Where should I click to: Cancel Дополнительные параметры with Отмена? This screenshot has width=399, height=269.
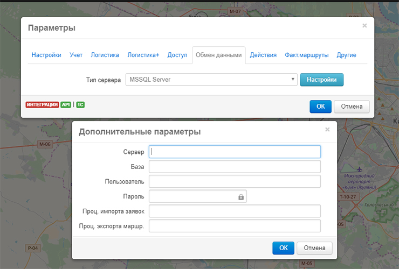coord(314,248)
